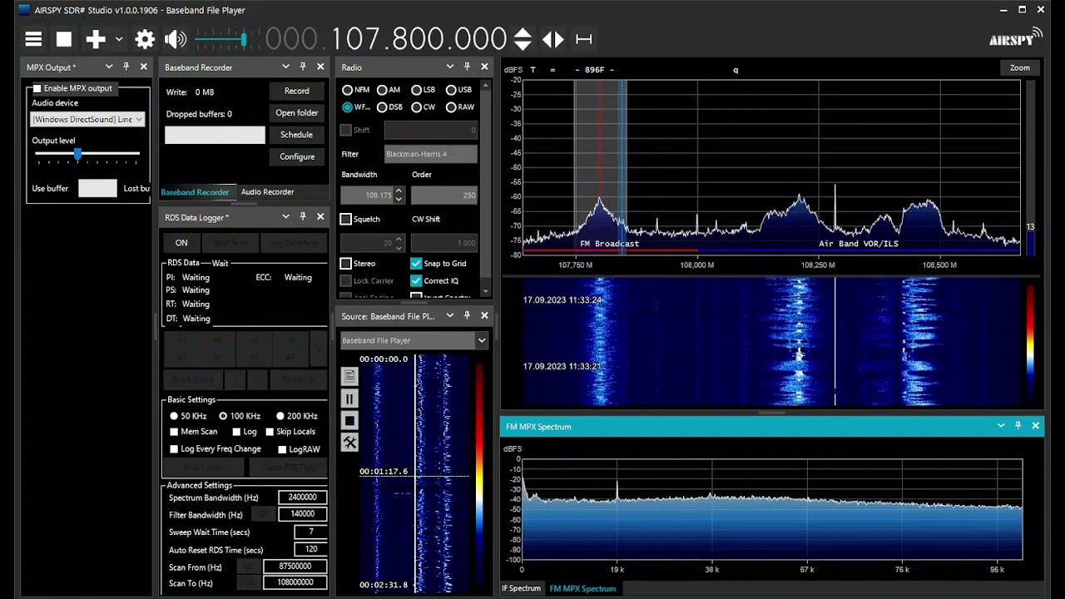Screen dimensions: 1065x599
Task: Check Log Every Freq Change
Action: pyautogui.click(x=174, y=449)
